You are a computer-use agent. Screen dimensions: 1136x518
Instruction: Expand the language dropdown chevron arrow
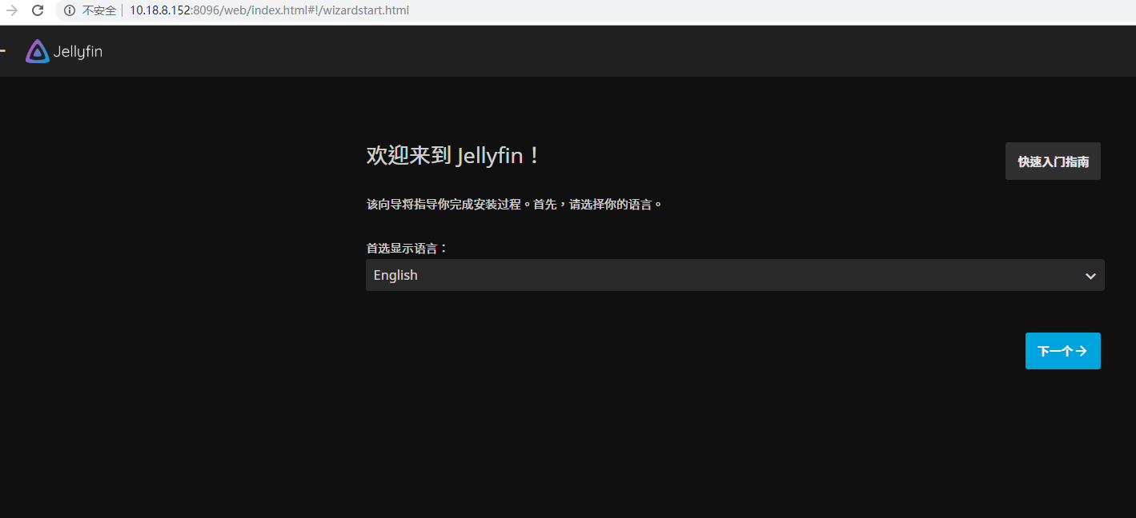(1090, 276)
